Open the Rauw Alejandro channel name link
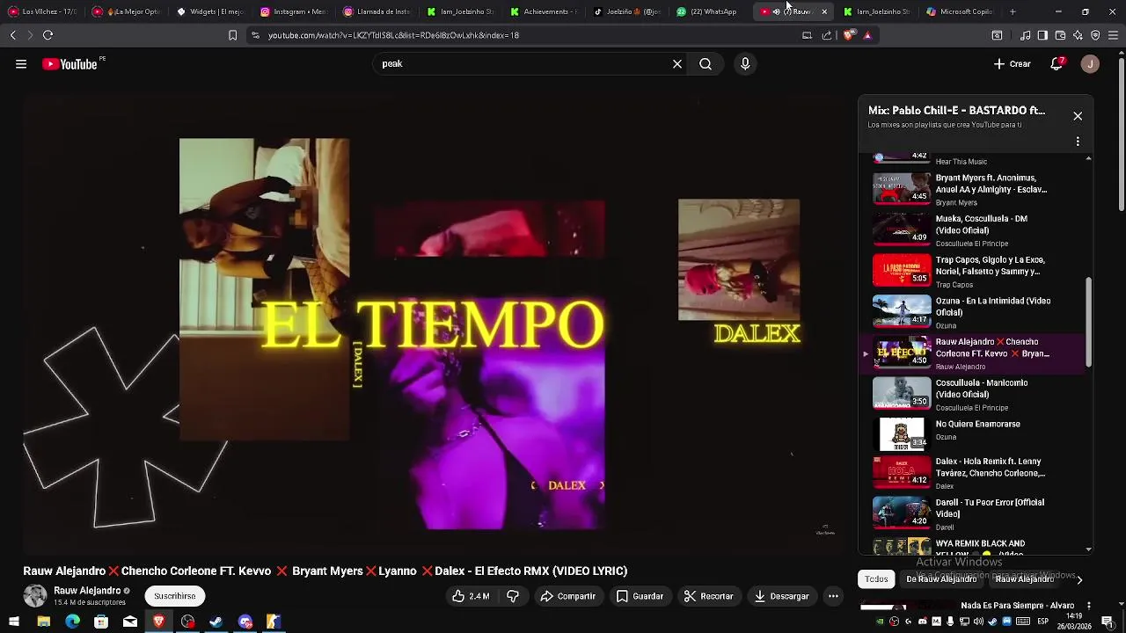Viewport: 1126px width, 633px height. point(87,591)
